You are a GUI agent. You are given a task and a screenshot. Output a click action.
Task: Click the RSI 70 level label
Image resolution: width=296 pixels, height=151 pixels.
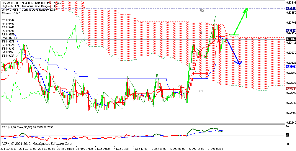(x=287, y=126)
